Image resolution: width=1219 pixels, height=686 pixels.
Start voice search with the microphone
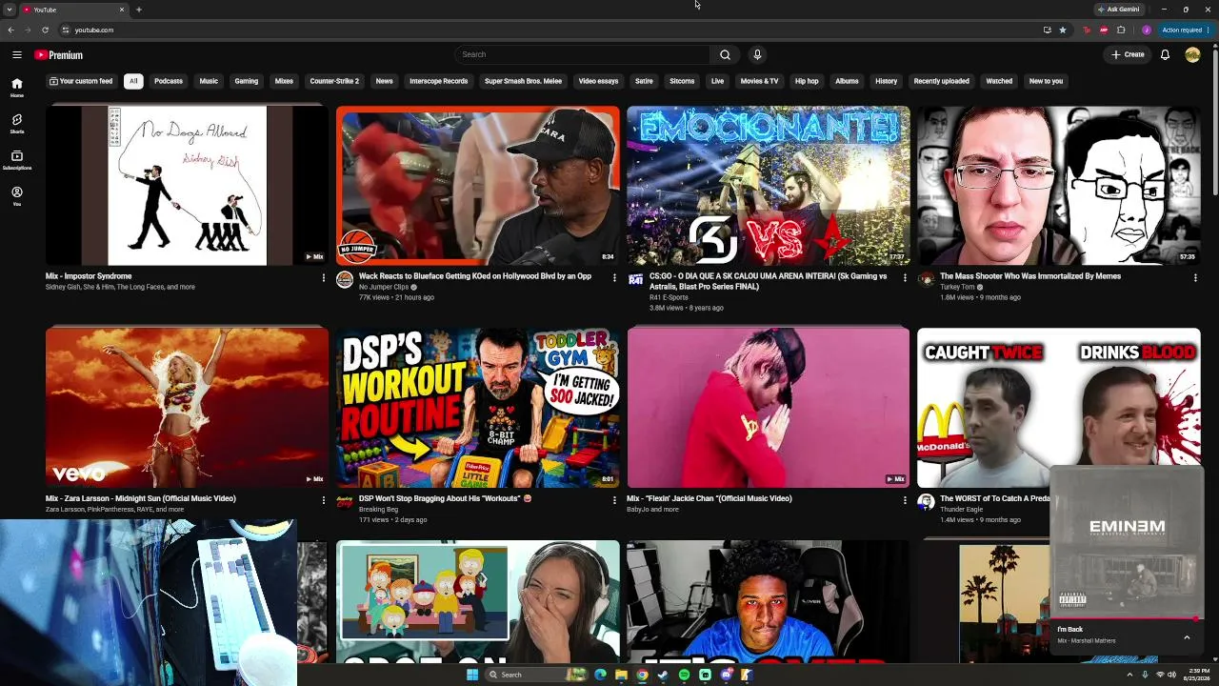[x=757, y=54]
